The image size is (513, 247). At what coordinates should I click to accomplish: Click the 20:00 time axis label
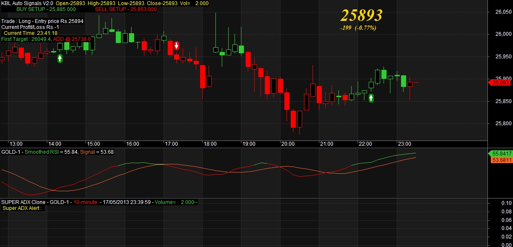coord(287,144)
